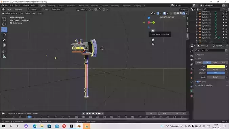
Task: Set light type to Area
Action: click(223, 63)
